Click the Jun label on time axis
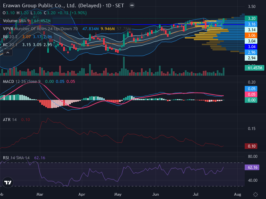266x199 pixels. (x=155, y=194)
